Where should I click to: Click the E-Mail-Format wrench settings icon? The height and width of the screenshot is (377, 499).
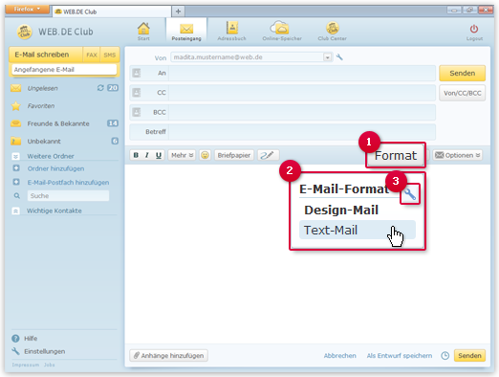[x=410, y=194]
